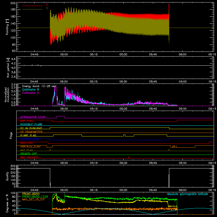Click the magenta 'Collimator 9' legend label
The width and height of the screenshot is (217, 217).
tap(30, 93)
